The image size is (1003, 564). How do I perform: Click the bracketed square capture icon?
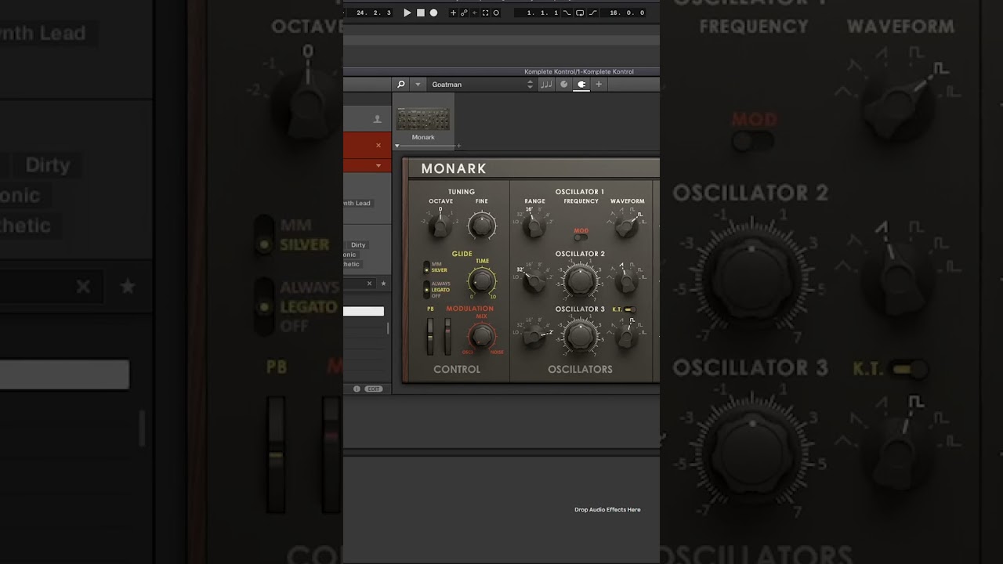pos(485,13)
